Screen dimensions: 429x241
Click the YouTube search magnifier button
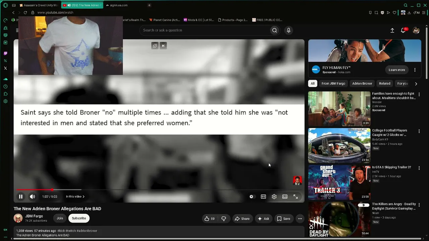pyautogui.click(x=274, y=30)
